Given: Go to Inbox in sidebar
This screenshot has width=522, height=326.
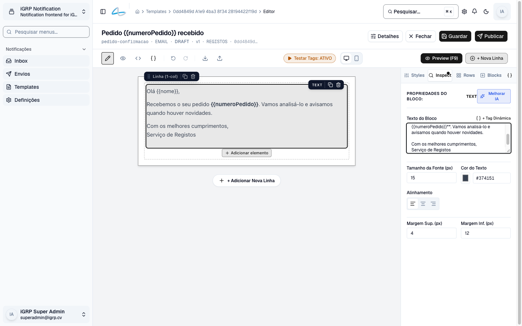Looking at the screenshot, I should (x=46, y=61).
